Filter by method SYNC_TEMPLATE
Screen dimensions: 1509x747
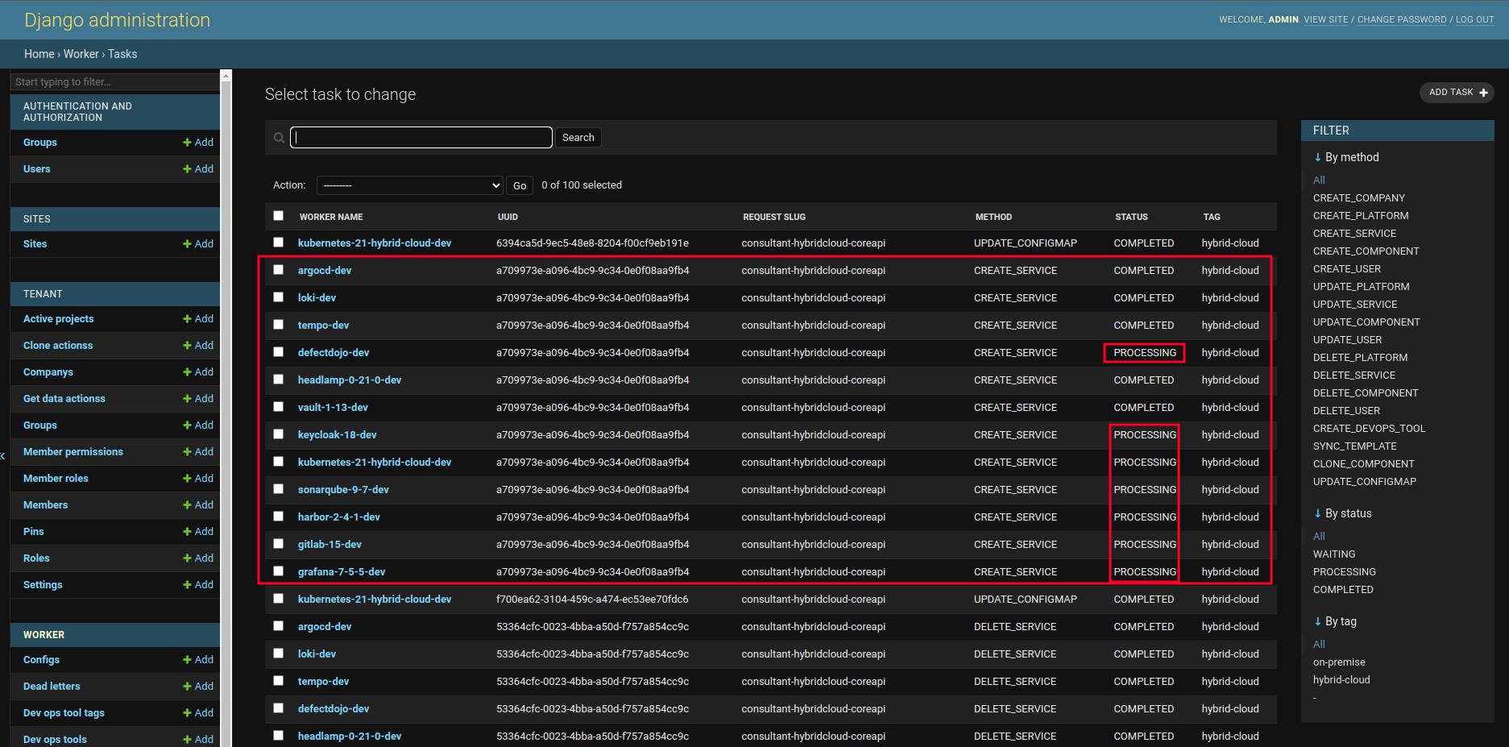tap(1354, 446)
